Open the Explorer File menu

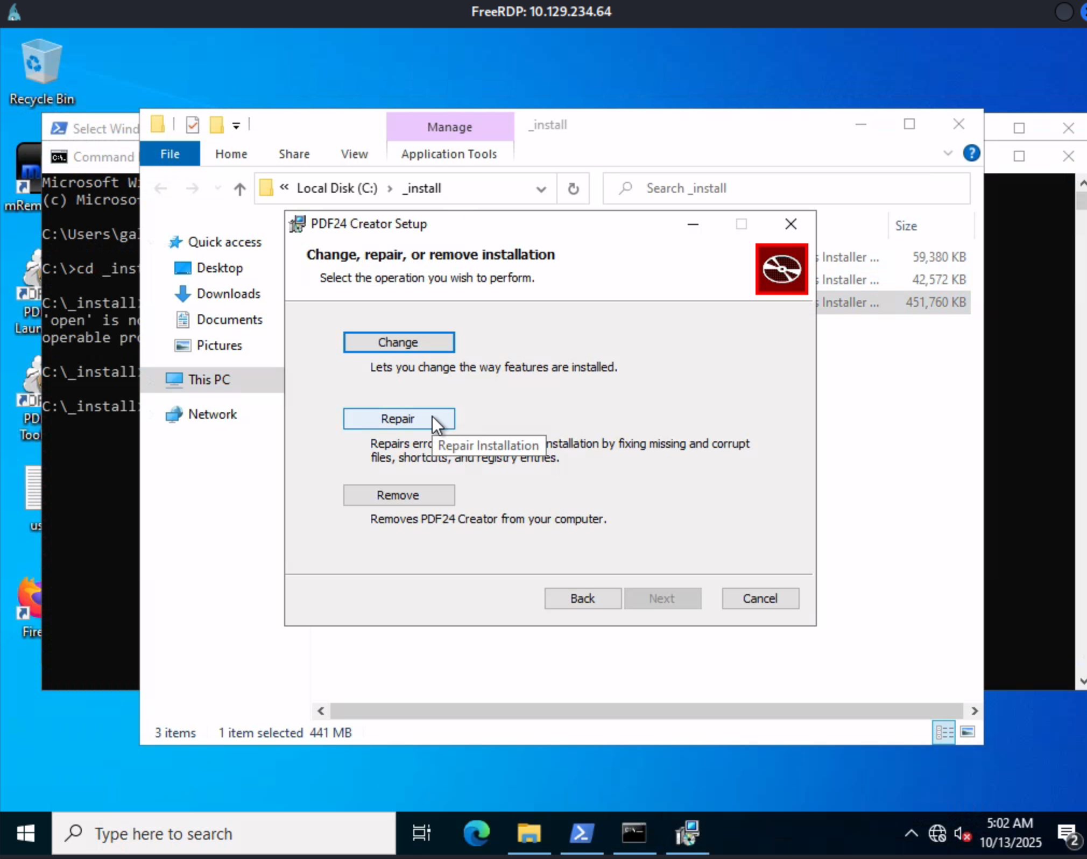coord(170,154)
